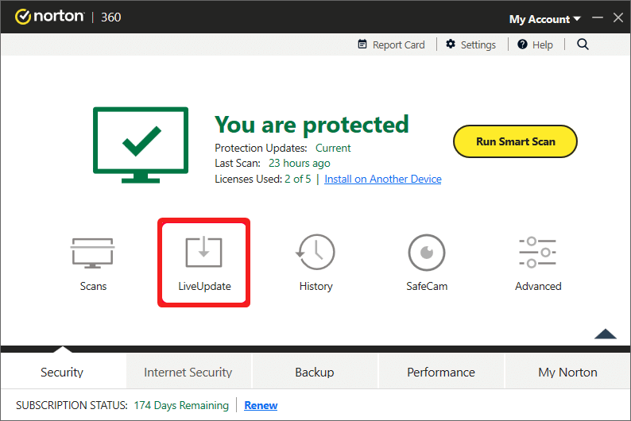
Task: Click the Renew subscription link
Action: coord(261,405)
